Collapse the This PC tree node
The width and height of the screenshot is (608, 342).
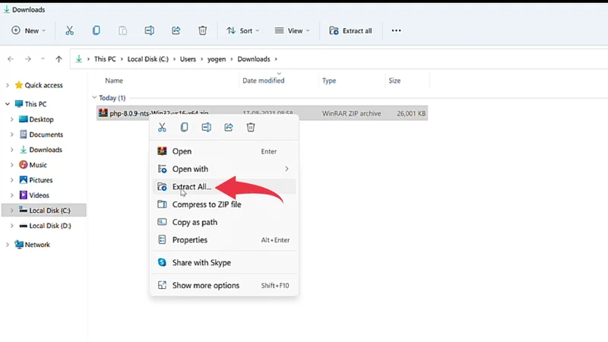pyautogui.click(x=8, y=104)
